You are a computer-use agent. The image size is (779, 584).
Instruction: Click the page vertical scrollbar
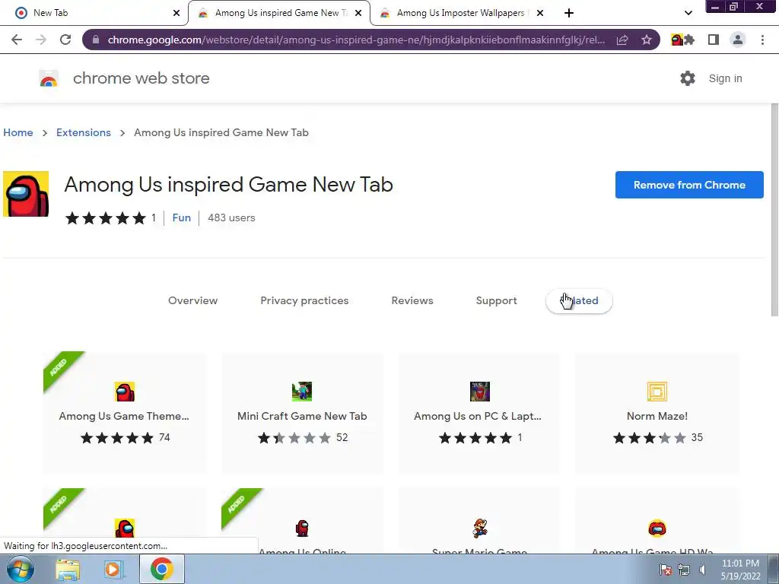(x=774, y=210)
